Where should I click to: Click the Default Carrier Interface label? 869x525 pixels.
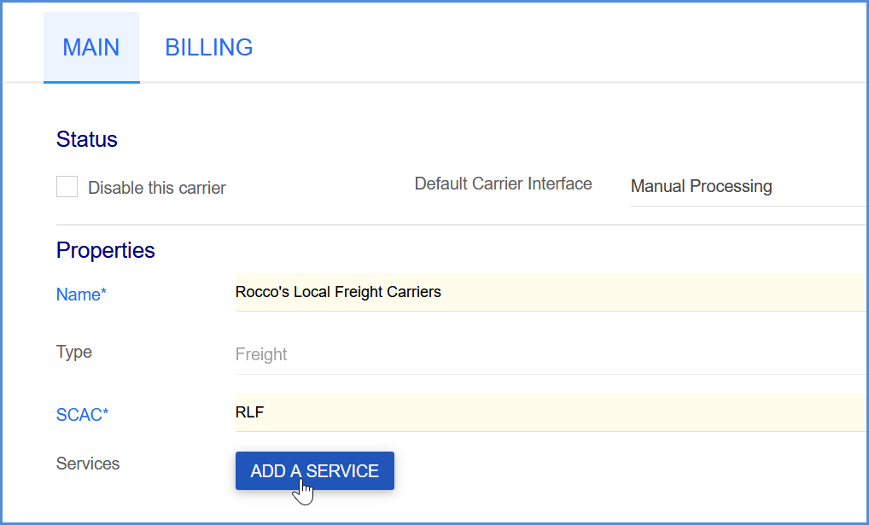tap(504, 184)
